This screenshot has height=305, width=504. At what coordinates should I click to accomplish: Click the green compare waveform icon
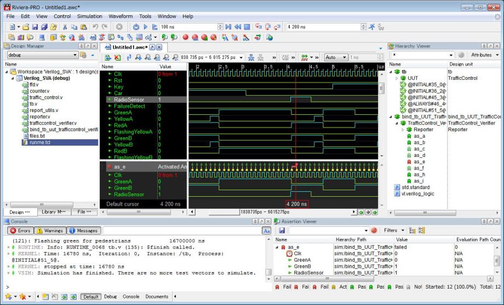pos(305,57)
